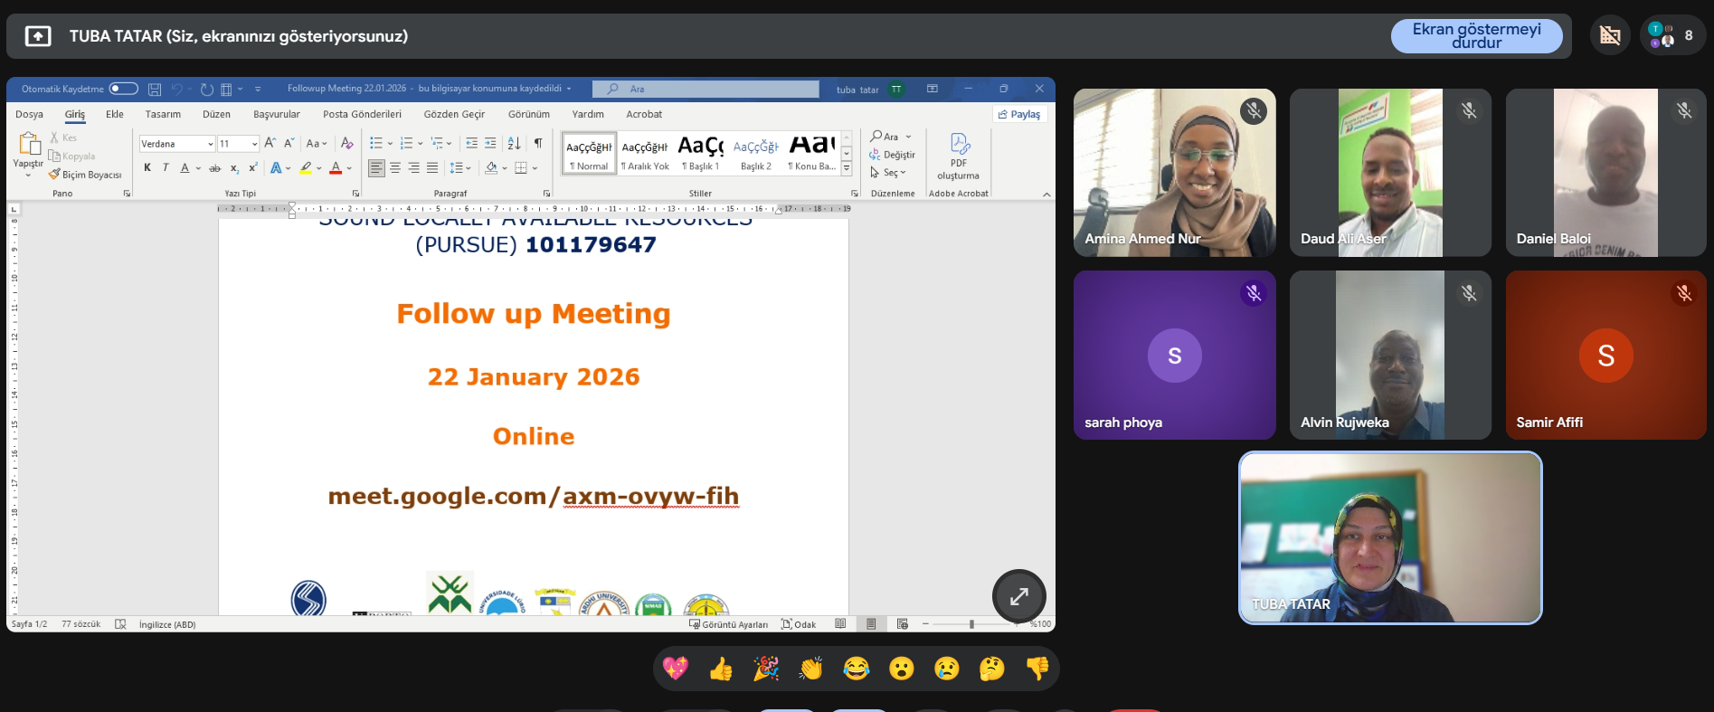Send the clapping hands reaction emoji
This screenshot has width=1714, height=712.
tap(811, 669)
